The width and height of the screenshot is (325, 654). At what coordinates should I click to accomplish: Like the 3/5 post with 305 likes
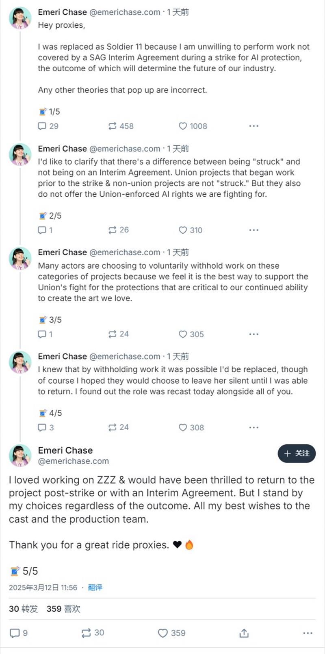click(183, 334)
